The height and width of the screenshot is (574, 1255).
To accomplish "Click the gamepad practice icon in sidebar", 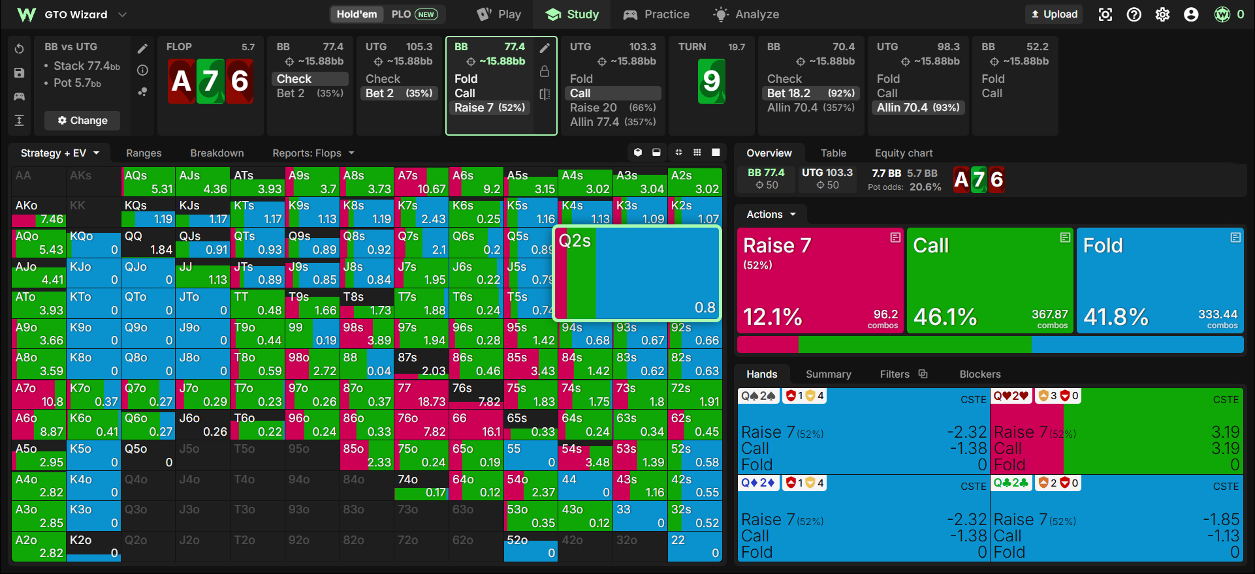I will pos(19,97).
